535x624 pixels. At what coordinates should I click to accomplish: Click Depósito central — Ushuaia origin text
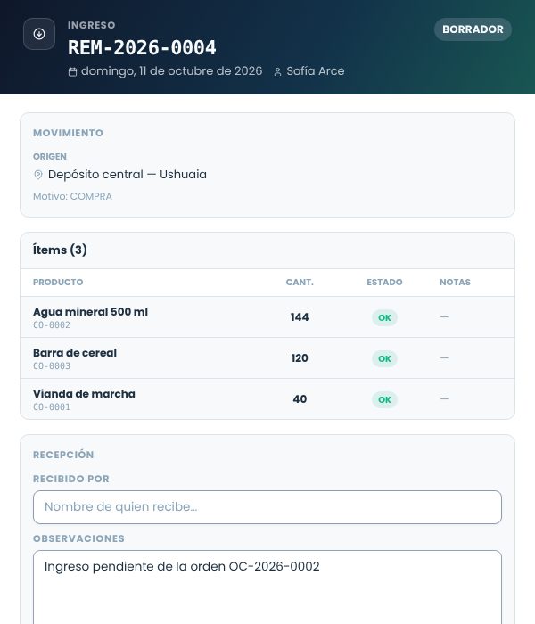coord(127,175)
